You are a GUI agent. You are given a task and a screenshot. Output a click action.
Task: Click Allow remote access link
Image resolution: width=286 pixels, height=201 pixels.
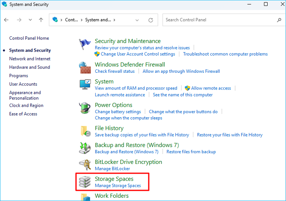[211, 88]
